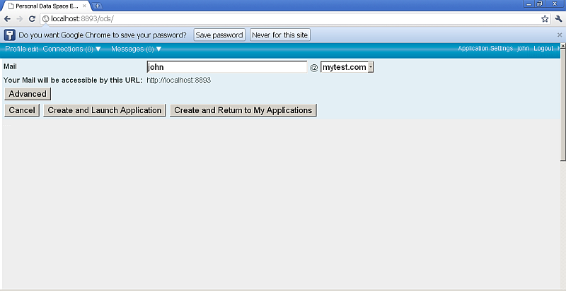Go to Application Settings

[x=485, y=49]
